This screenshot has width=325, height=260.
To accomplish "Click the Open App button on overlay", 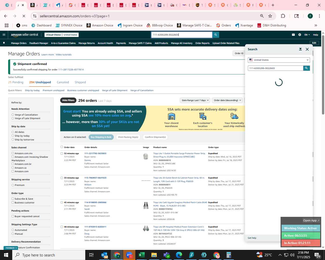I will [311, 220].
